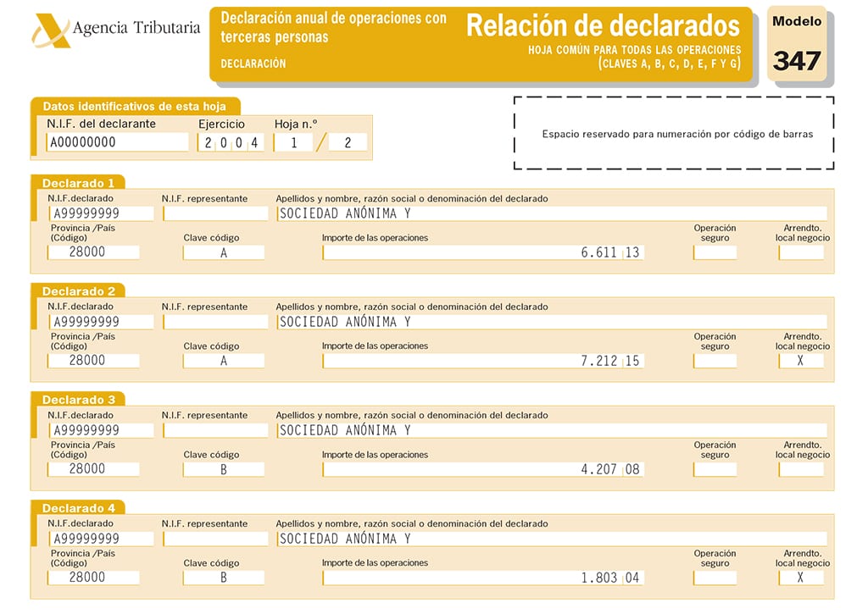The height and width of the screenshot is (614, 868).
Task: Select the Clave código B field in Declarado 3
Action: click(x=224, y=470)
